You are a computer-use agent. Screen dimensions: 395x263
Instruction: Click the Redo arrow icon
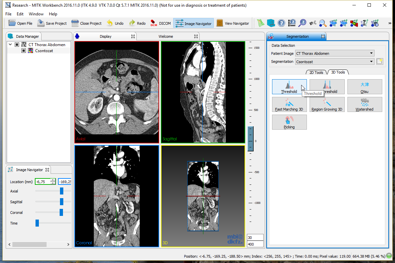click(x=132, y=23)
